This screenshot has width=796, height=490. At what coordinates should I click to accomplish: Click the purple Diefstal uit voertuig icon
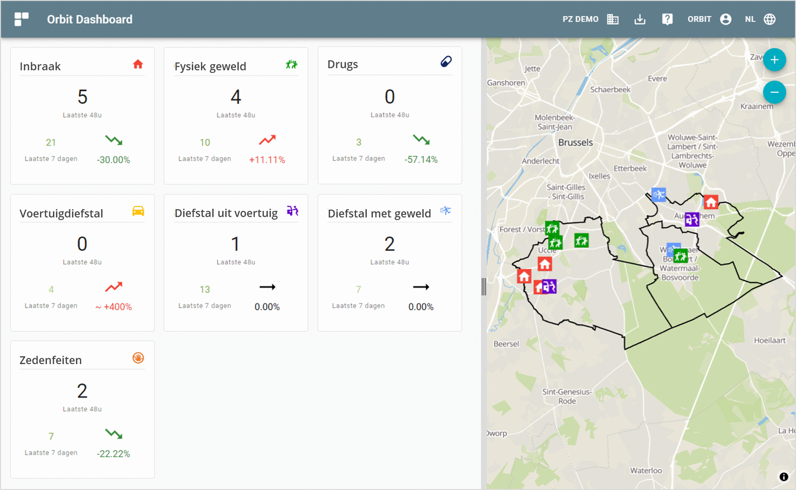pyautogui.click(x=292, y=211)
